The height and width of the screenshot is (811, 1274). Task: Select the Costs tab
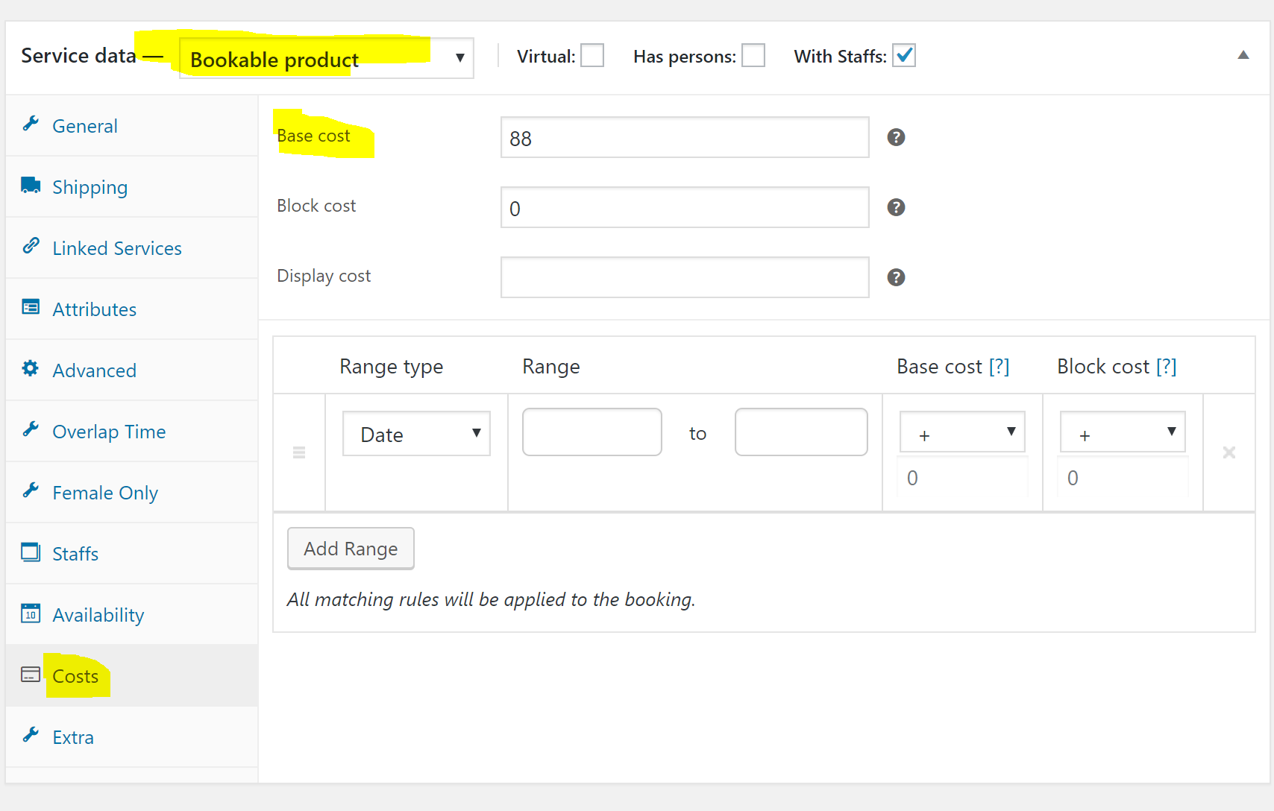[132, 676]
